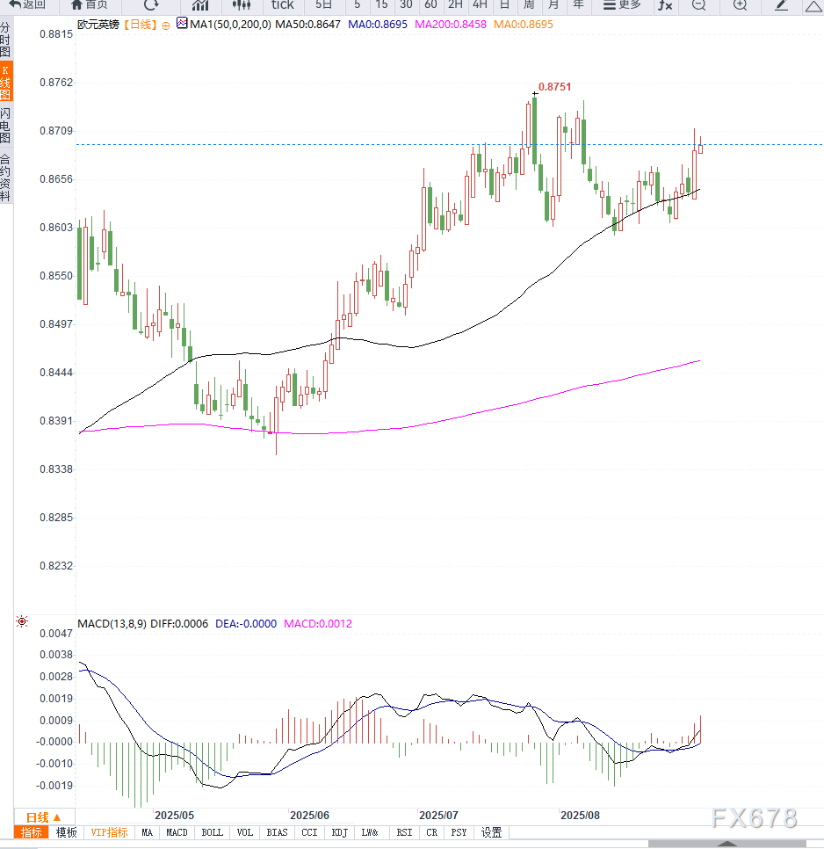This screenshot has height=849, width=824.
Task: Zoom in the chart with plus magnifier
Action: point(740,5)
